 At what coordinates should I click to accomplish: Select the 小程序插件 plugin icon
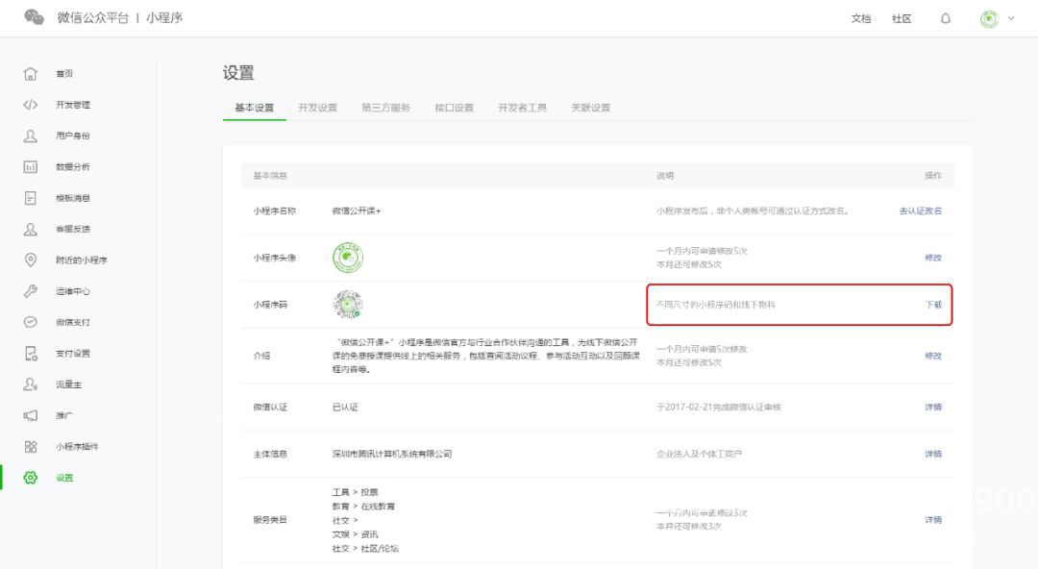(x=31, y=447)
